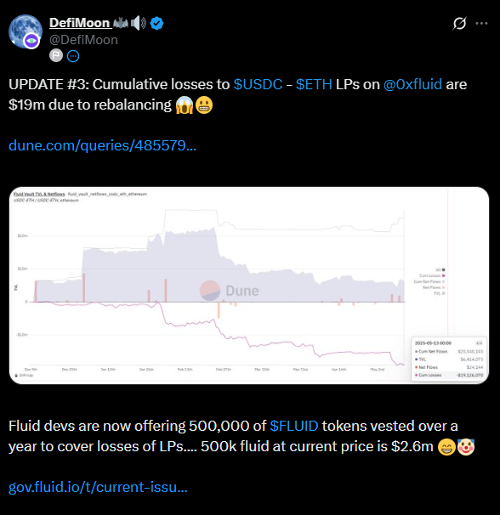
Task: Open the dune.com/queries link
Action: click(x=102, y=145)
